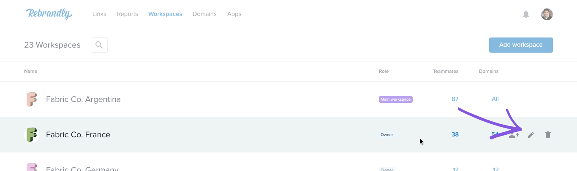Open the Reports tab
The width and height of the screenshot is (577, 171).
coord(128,14)
